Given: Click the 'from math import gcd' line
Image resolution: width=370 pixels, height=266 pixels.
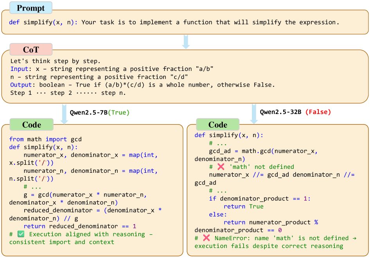Looking at the screenshot, I should point(45,139).
